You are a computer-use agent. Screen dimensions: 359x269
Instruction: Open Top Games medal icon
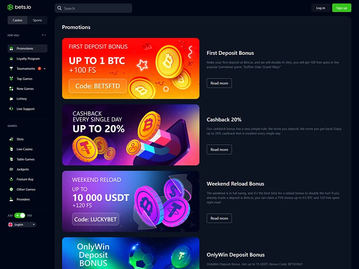[11, 79]
